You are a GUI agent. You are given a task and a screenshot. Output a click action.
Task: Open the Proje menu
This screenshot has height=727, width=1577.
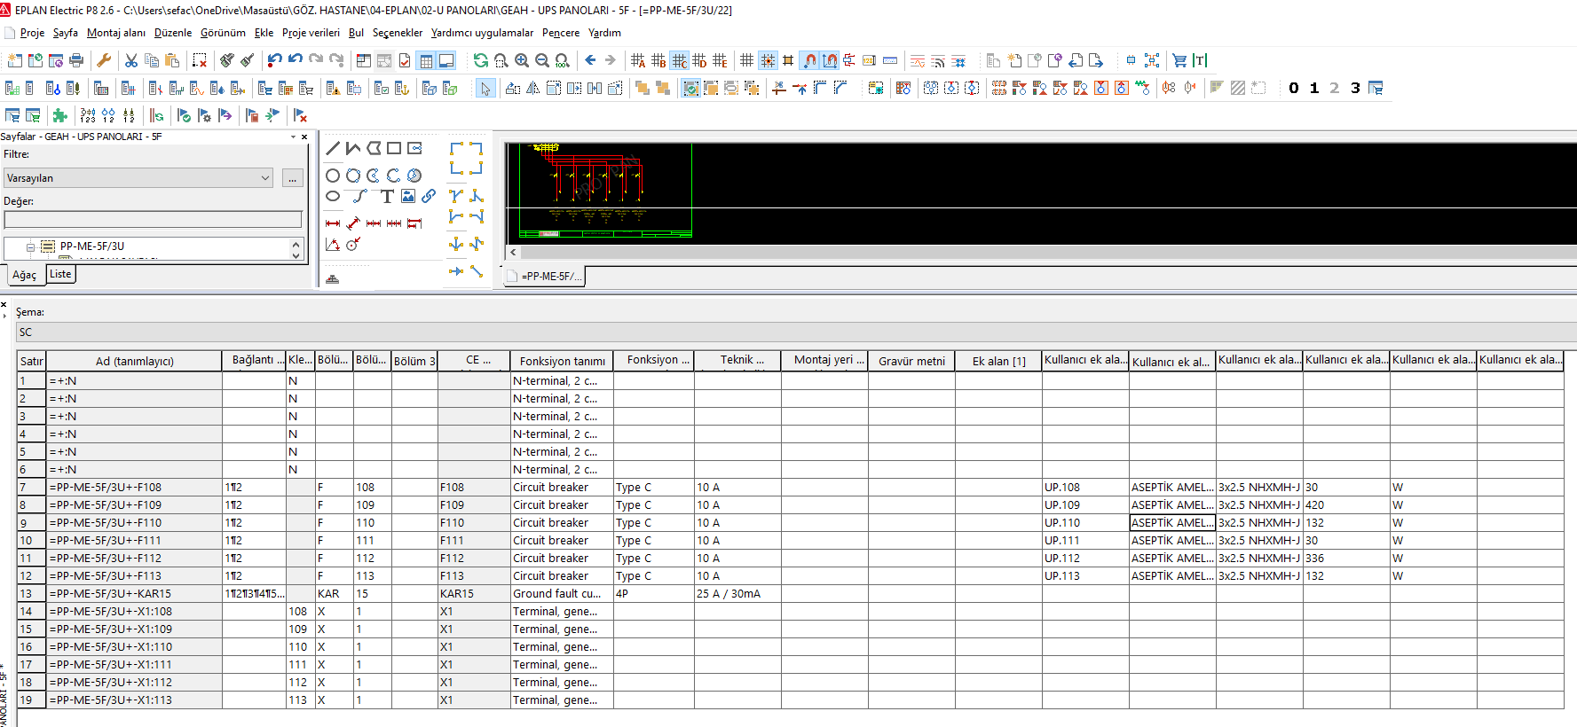click(x=32, y=33)
